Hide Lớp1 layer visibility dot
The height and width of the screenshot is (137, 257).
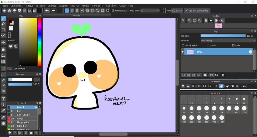point(182,52)
